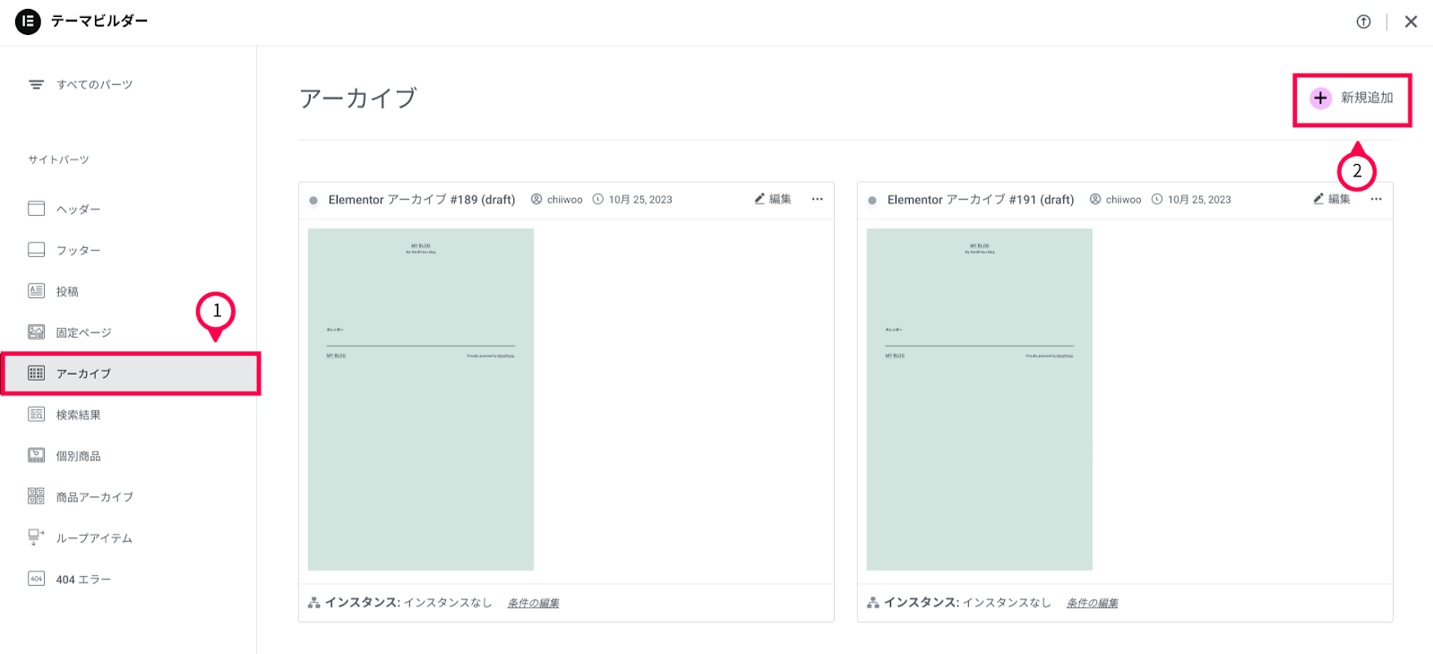Click date 10月 25, 2023 on archive #191
1433x654 pixels.
point(1199,200)
